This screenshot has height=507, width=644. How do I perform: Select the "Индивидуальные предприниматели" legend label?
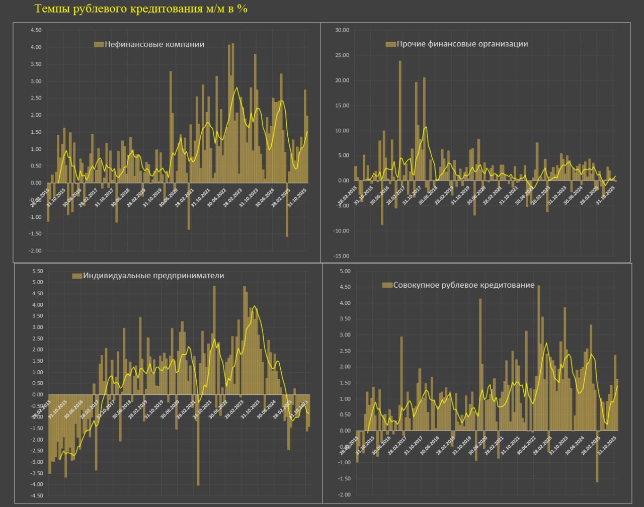(153, 276)
